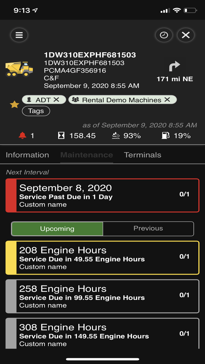Switch to the Terminals tab

tap(143, 155)
